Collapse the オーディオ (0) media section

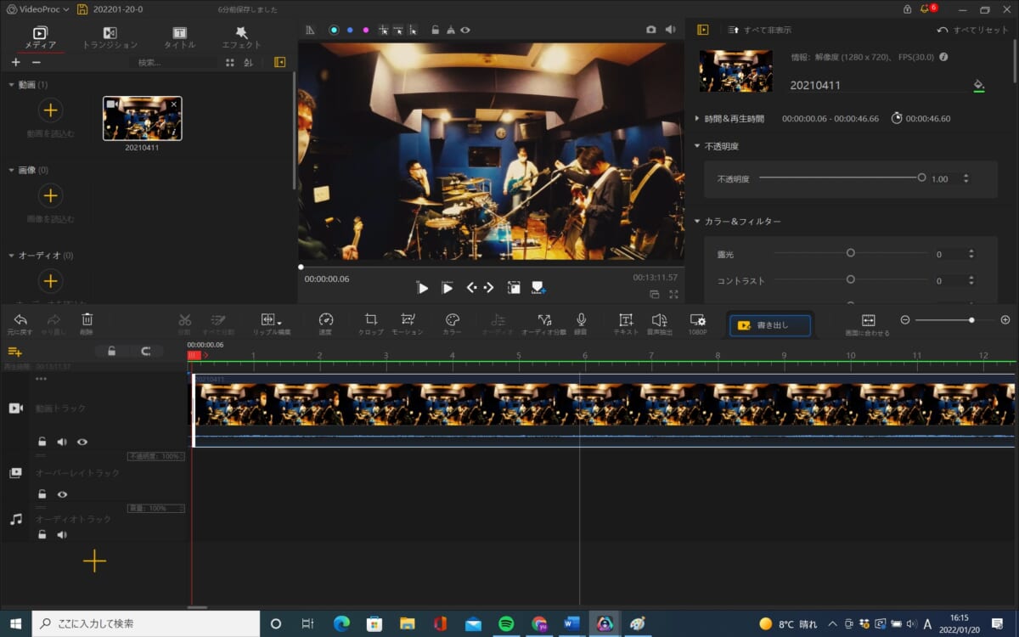pyautogui.click(x=11, y=255)
